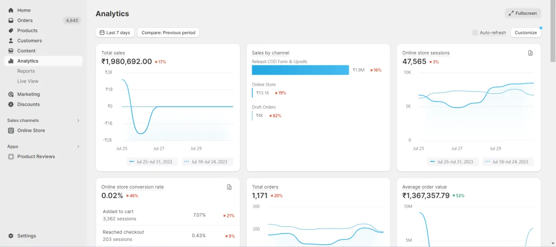This screenshot has height=247, width=556.
Task: Open Average order value report title
Action: click(x=424, y=187)
